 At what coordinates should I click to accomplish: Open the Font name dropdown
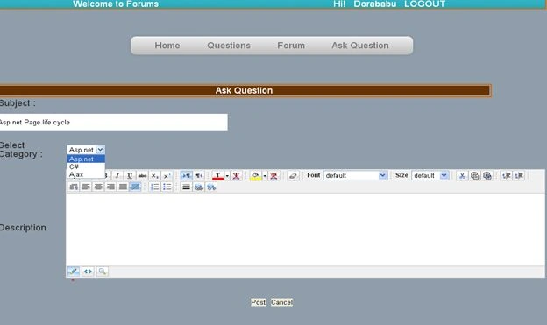355,175
